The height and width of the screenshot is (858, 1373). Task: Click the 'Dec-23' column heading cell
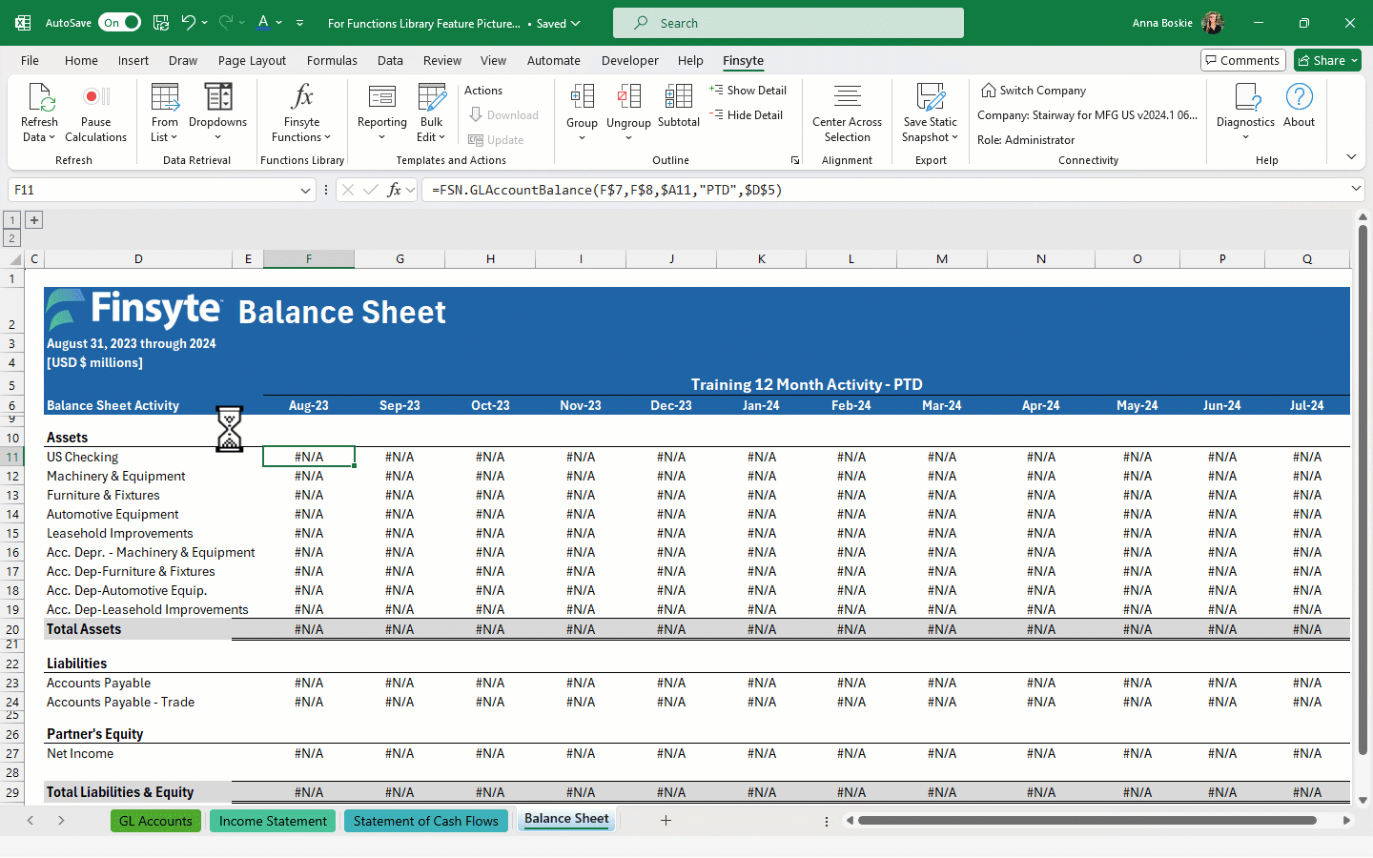[671, 405]
